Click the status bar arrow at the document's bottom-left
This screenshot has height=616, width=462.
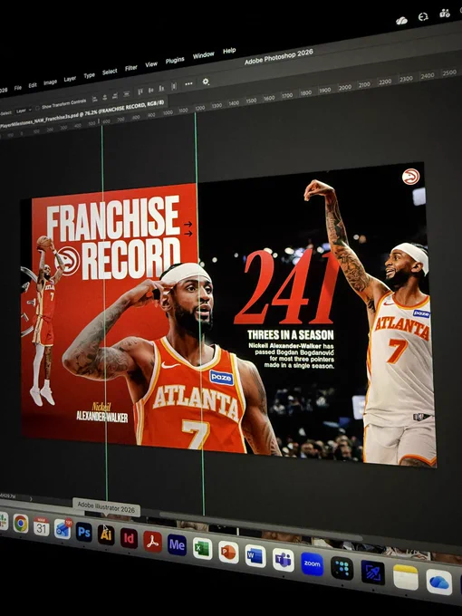[31, 499]
